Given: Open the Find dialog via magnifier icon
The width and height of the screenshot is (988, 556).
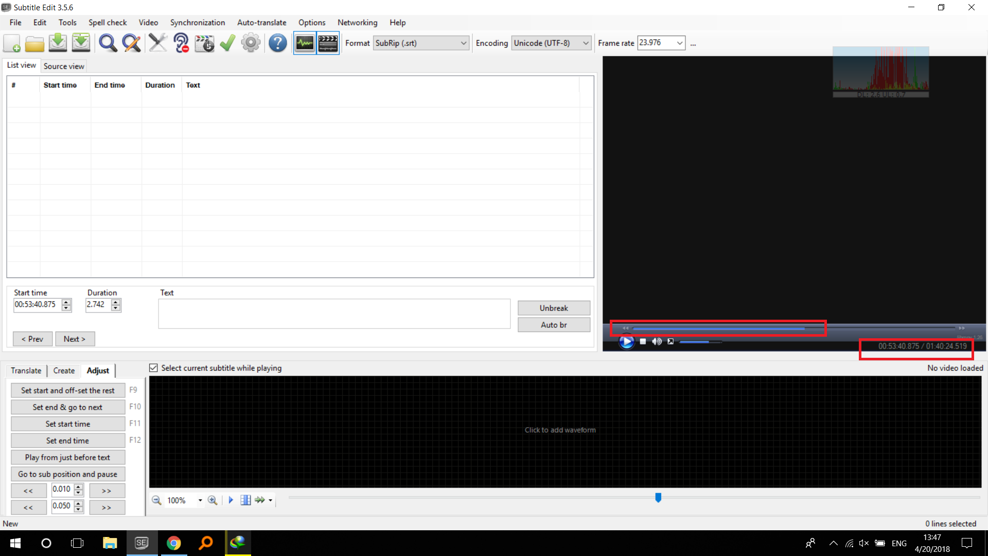Looking at the screenshot, I should tap(108, 43).
